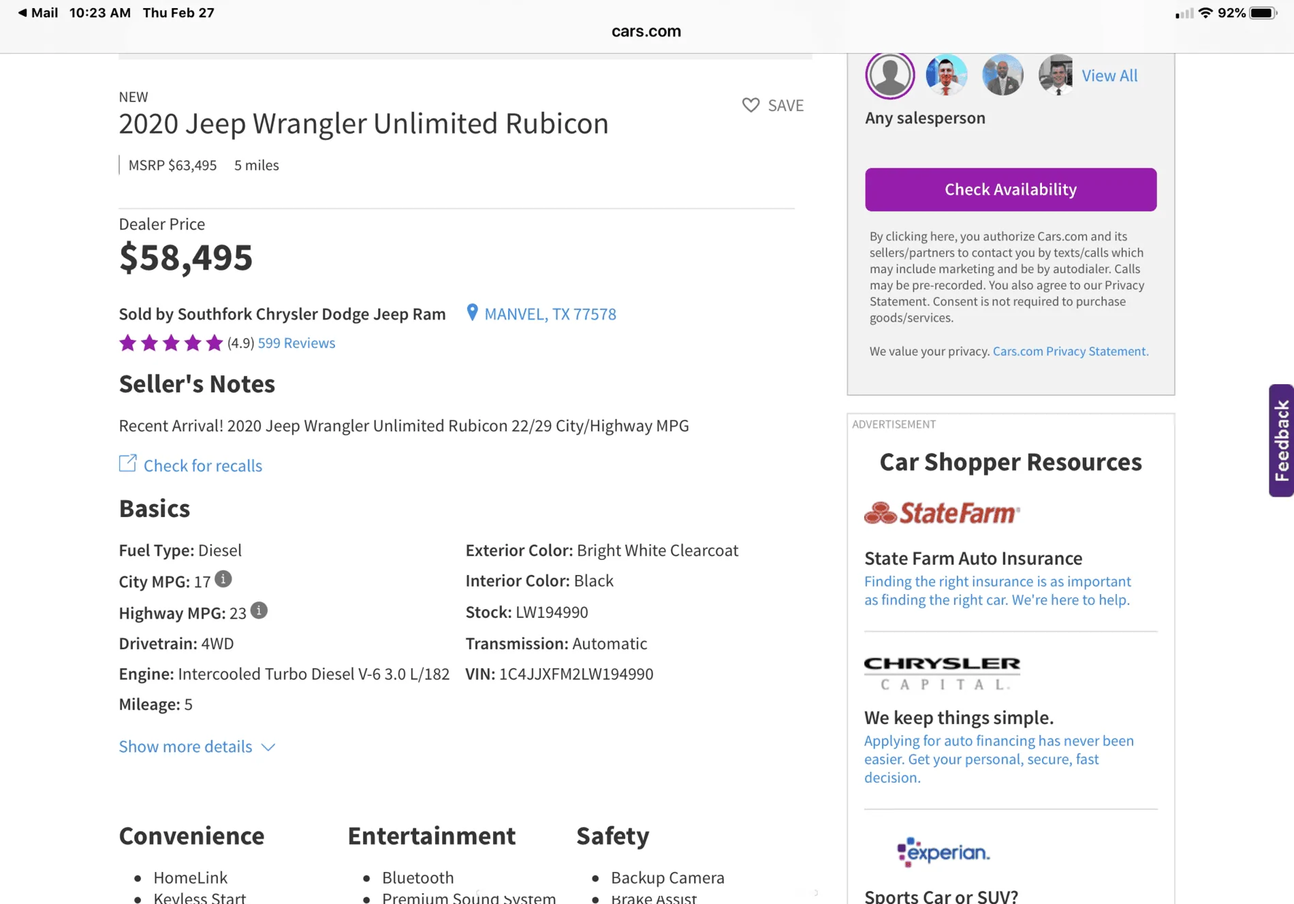Click the Backup Camera safety item
The width and height of the screenshot is (1294, 904).
tap(667, 877)
